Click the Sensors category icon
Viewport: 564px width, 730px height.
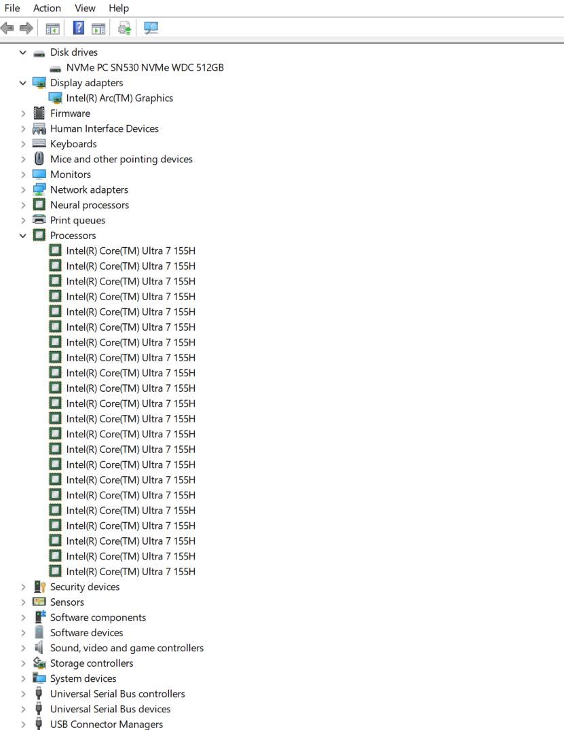pyautogui.click(x=39, y=602)
